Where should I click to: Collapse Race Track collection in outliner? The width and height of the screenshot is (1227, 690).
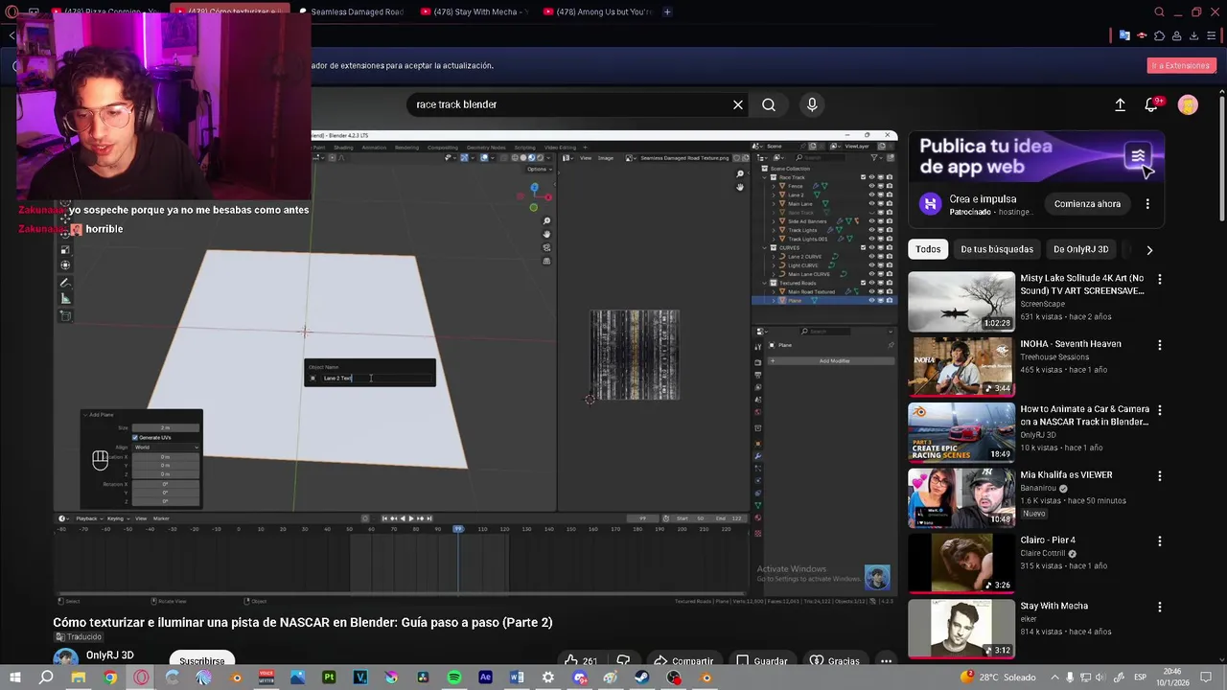coord(764,177)
